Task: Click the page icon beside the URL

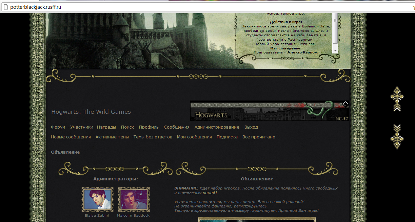Action: [5, 7]
